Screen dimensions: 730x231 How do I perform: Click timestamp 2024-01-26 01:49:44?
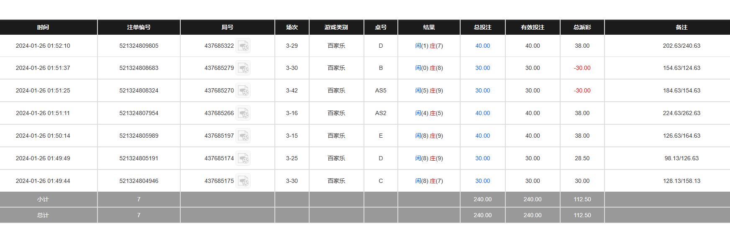43,181
